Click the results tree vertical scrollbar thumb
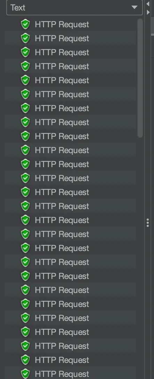This screenshot has width=154, height=379. 140,78
